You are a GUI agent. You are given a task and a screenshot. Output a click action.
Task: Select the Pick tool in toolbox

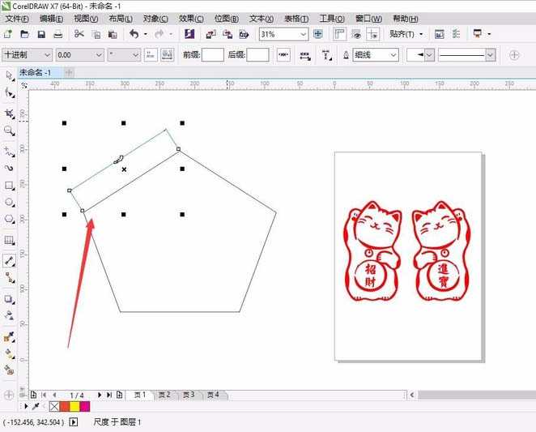pyautogui.click(x=9, y=75)
